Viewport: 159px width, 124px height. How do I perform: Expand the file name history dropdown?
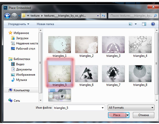(x=103, y=108)
